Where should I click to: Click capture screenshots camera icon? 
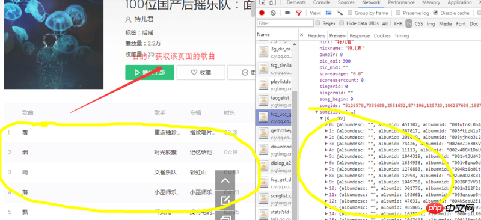click(288, 13)
